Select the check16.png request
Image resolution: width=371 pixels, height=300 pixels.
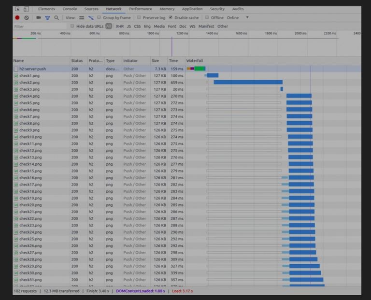(x=187, y=178)
